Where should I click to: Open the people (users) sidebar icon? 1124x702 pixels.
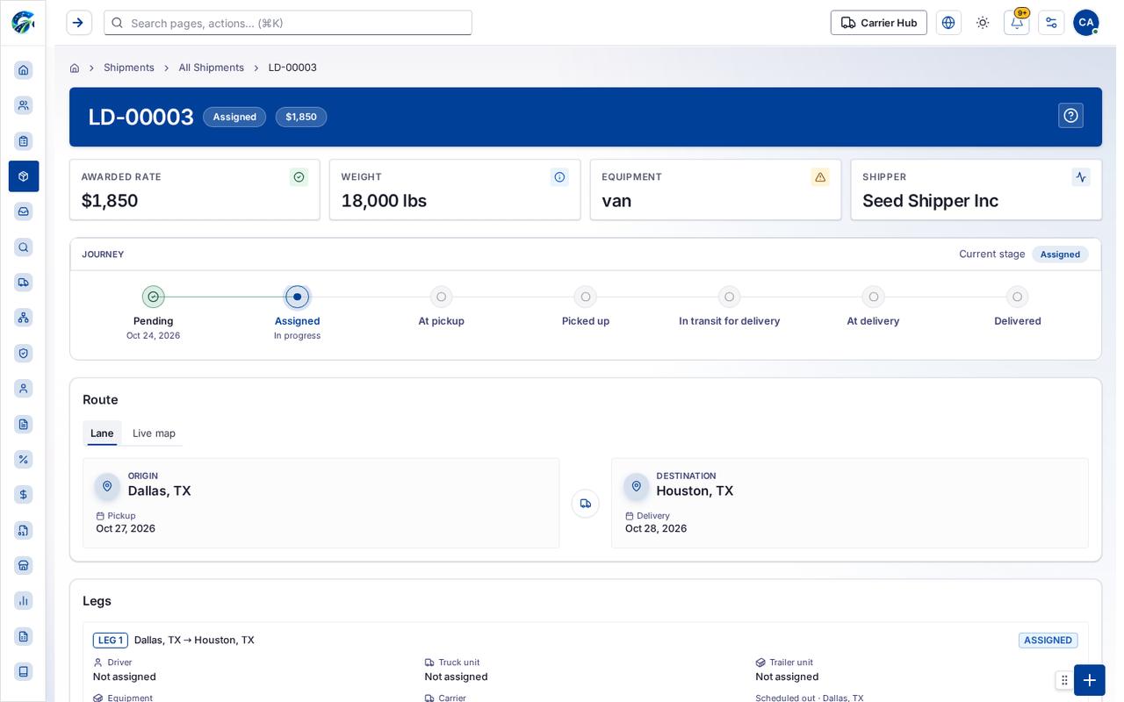coord(24,105)
